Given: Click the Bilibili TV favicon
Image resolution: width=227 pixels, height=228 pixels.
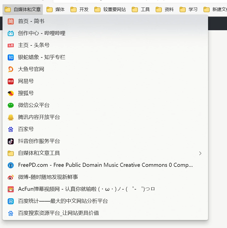Looking at the screenshot, I should [10, 33].
